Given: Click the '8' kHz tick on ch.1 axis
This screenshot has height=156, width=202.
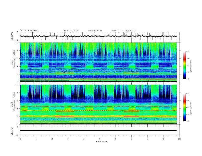Looking at the screenshot, I should click(x=18, y=50).
